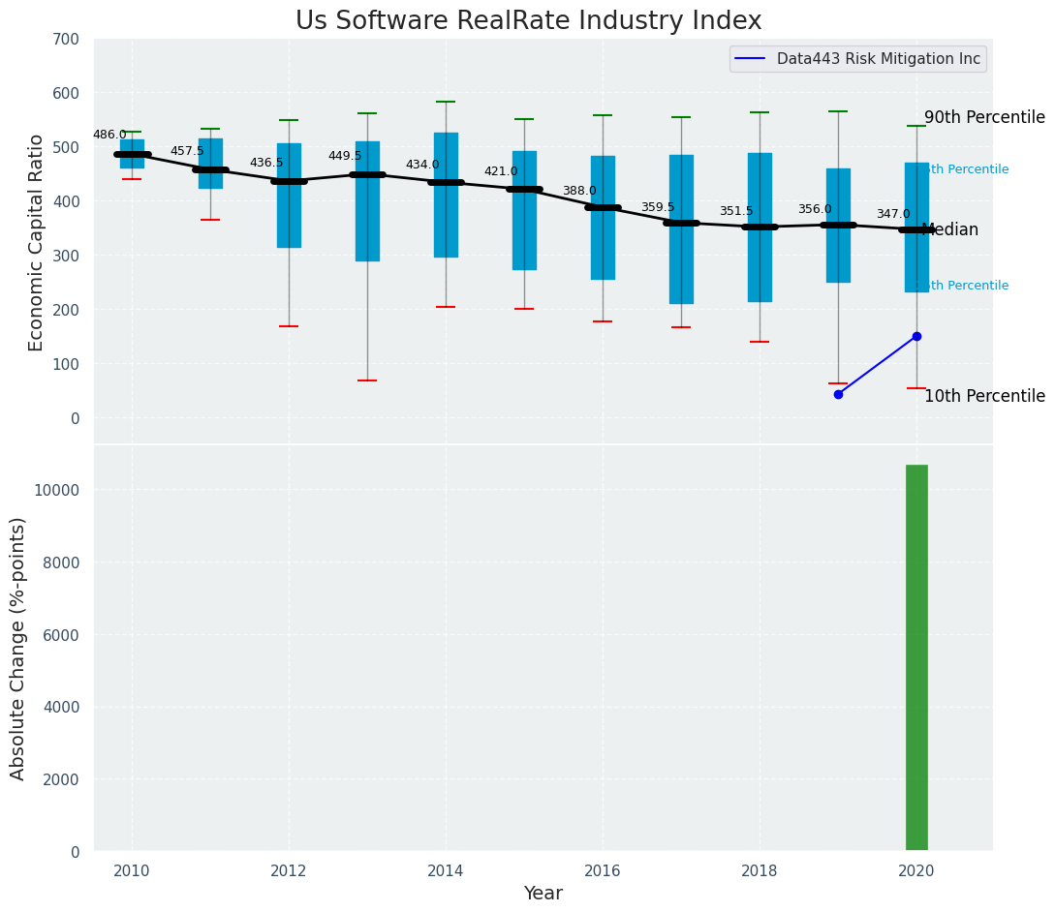1055x912 pixels.
Task: Click the Data443 Risk Mitigation Inc legend entry
Action: [859, 58]
